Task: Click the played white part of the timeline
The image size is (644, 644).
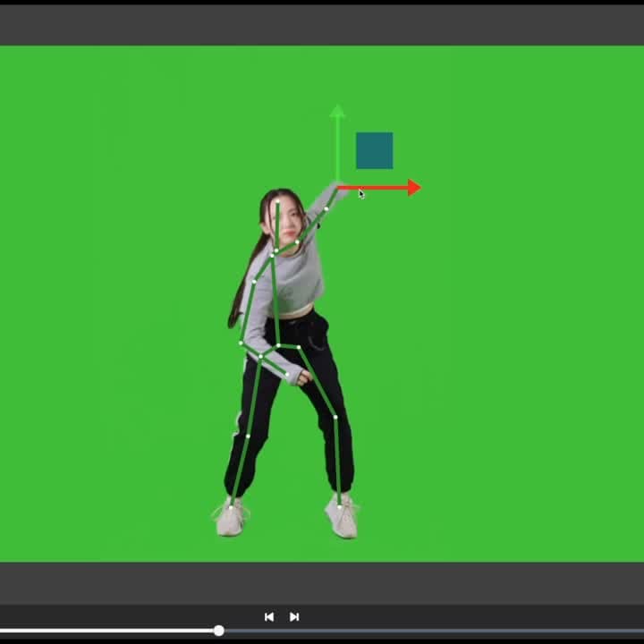Action: tap(107, 631)
